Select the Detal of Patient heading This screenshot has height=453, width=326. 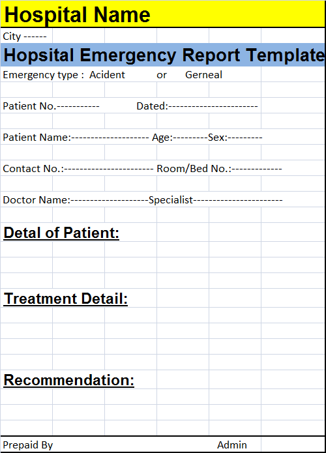point(61,233)
